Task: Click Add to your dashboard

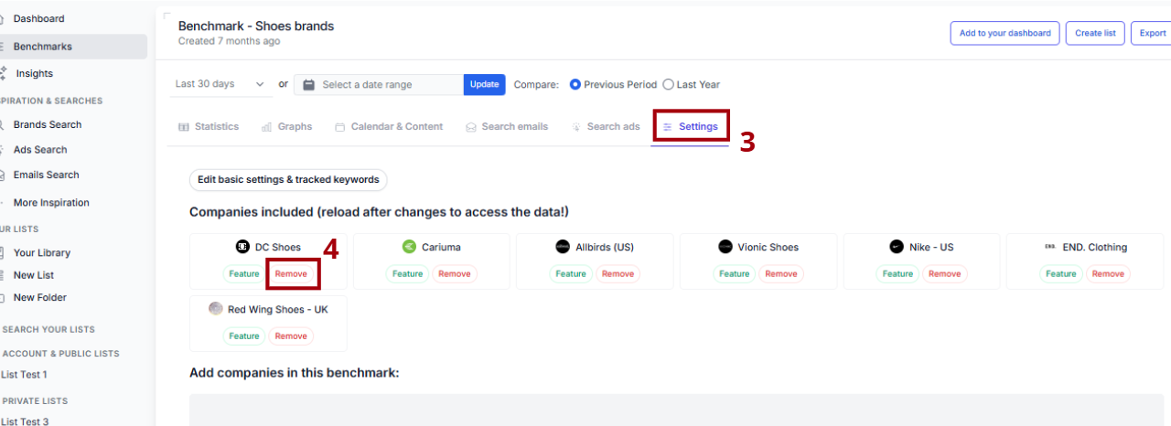Action: point(1004,33)
